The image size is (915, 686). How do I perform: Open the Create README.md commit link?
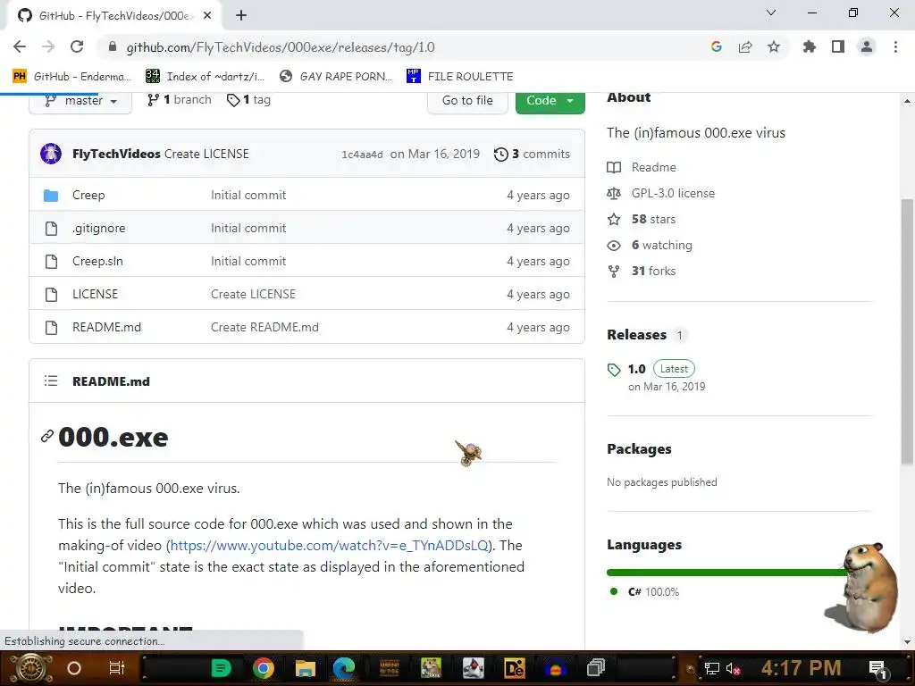click(264, 327)
